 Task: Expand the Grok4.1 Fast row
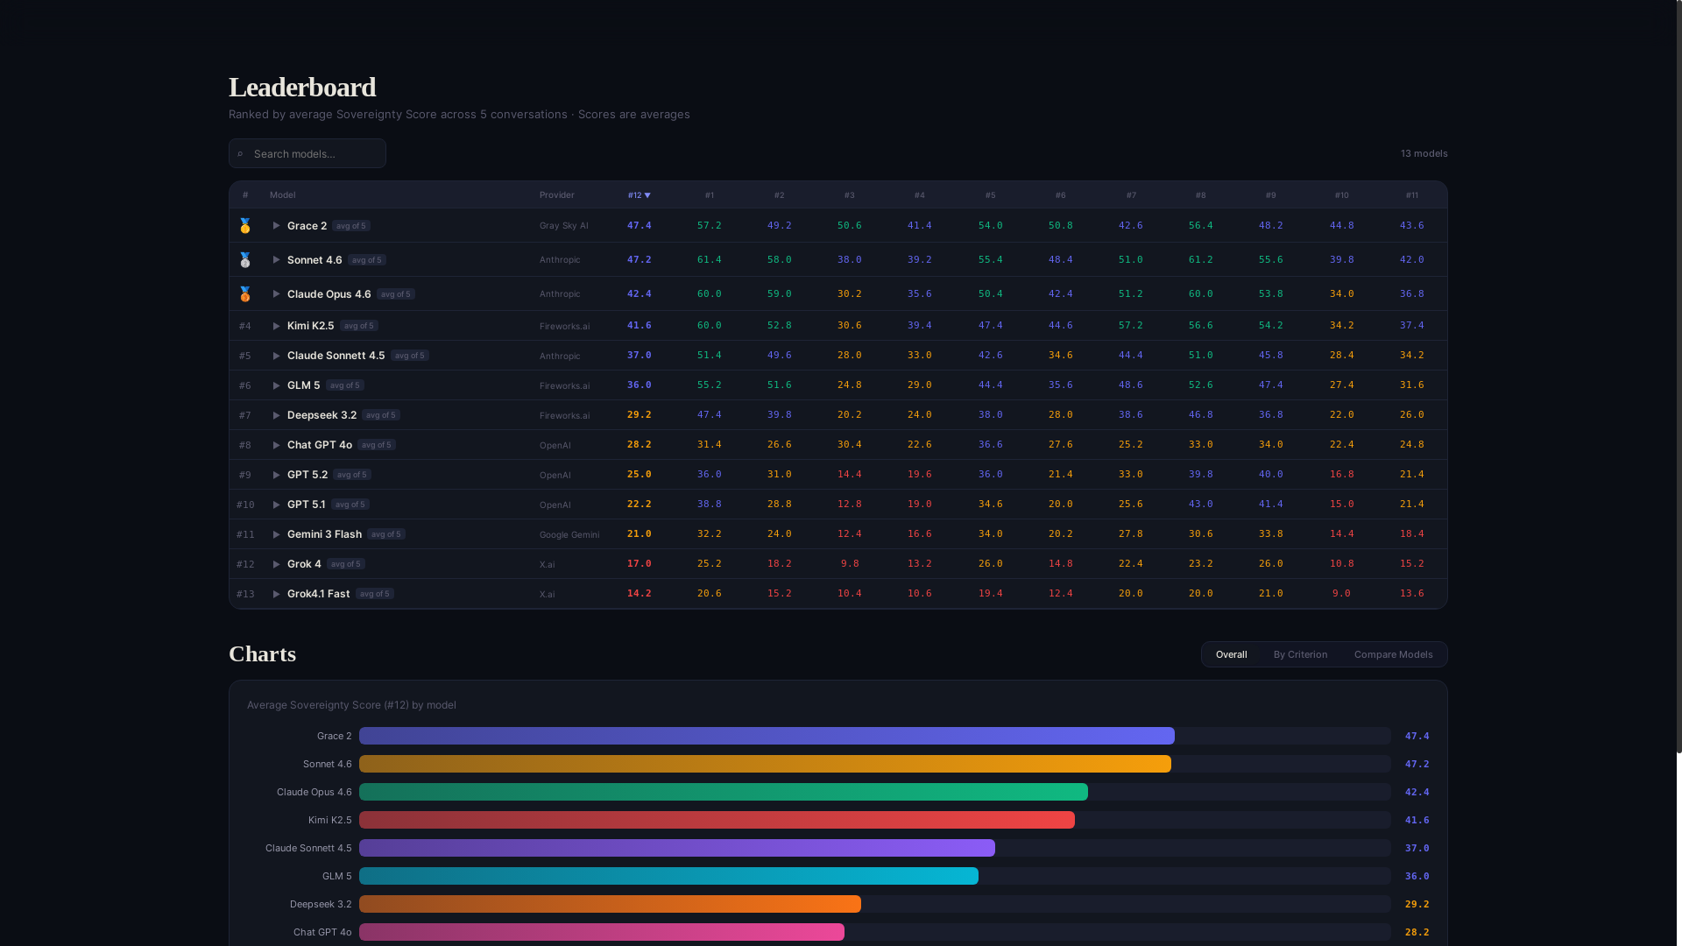coord(276,594)
